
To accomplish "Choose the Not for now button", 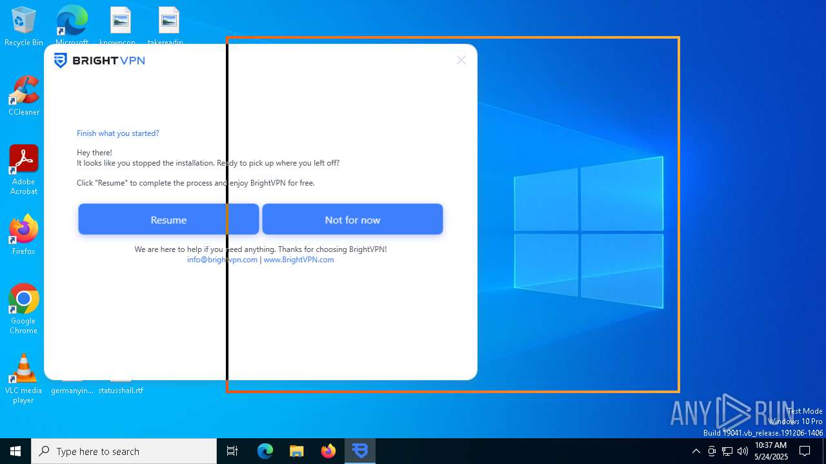I will pos(352,220).
